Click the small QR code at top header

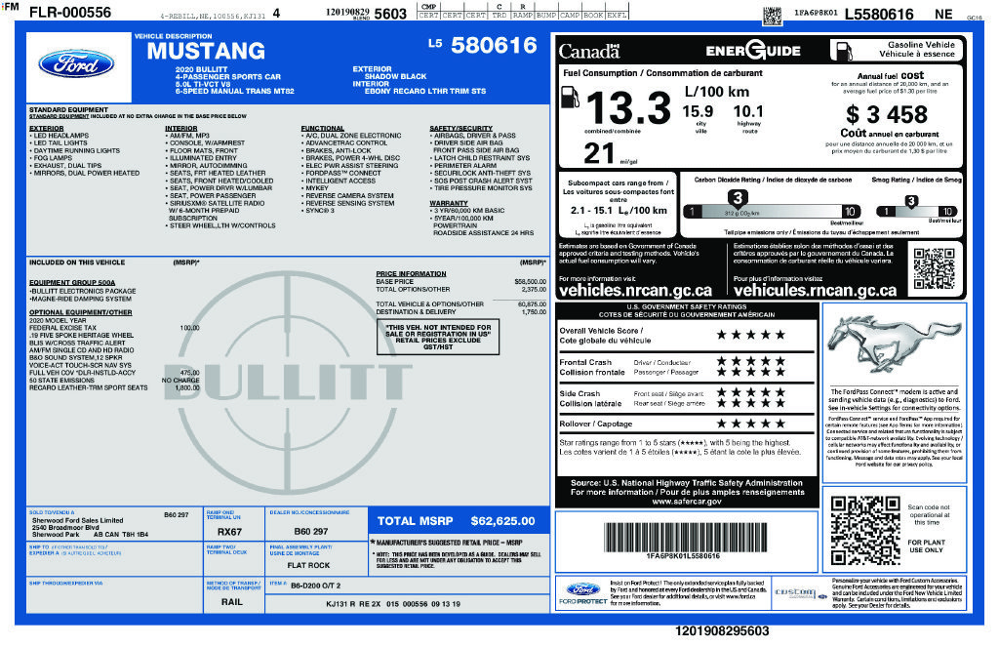[773, 16]
